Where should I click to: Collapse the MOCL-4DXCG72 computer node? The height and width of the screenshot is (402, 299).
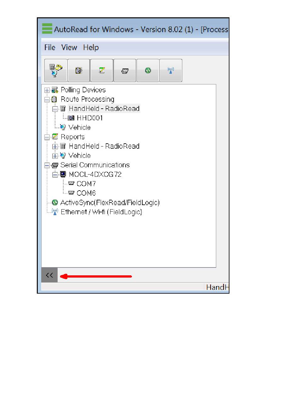point(55,175)
